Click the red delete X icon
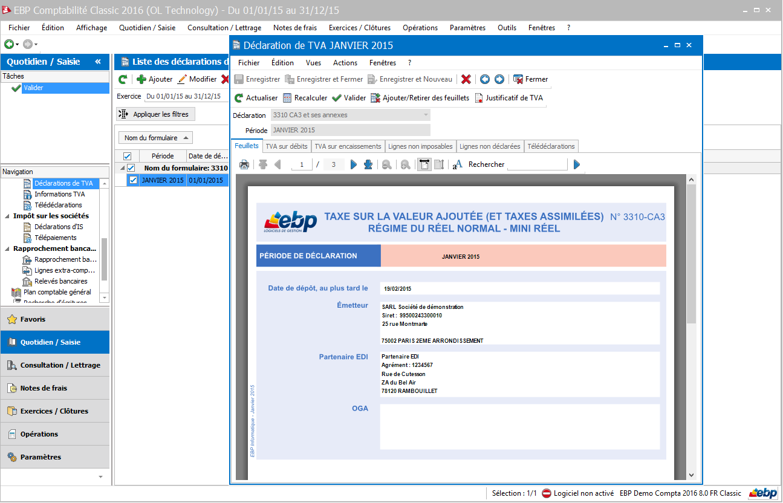 (466, 79)
